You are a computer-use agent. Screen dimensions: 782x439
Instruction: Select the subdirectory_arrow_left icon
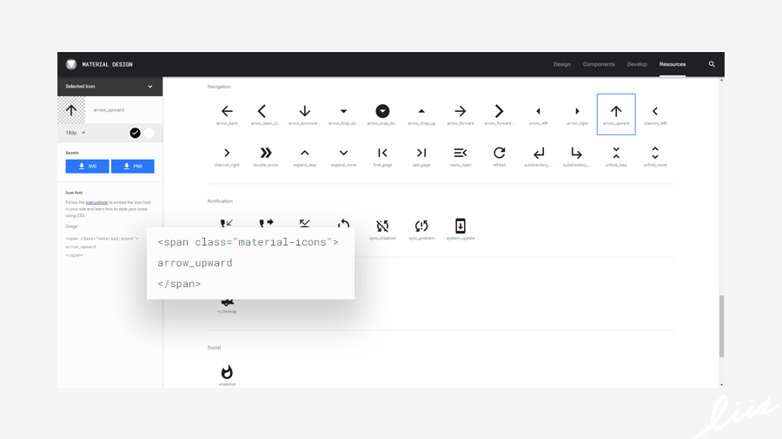point(538,153)
